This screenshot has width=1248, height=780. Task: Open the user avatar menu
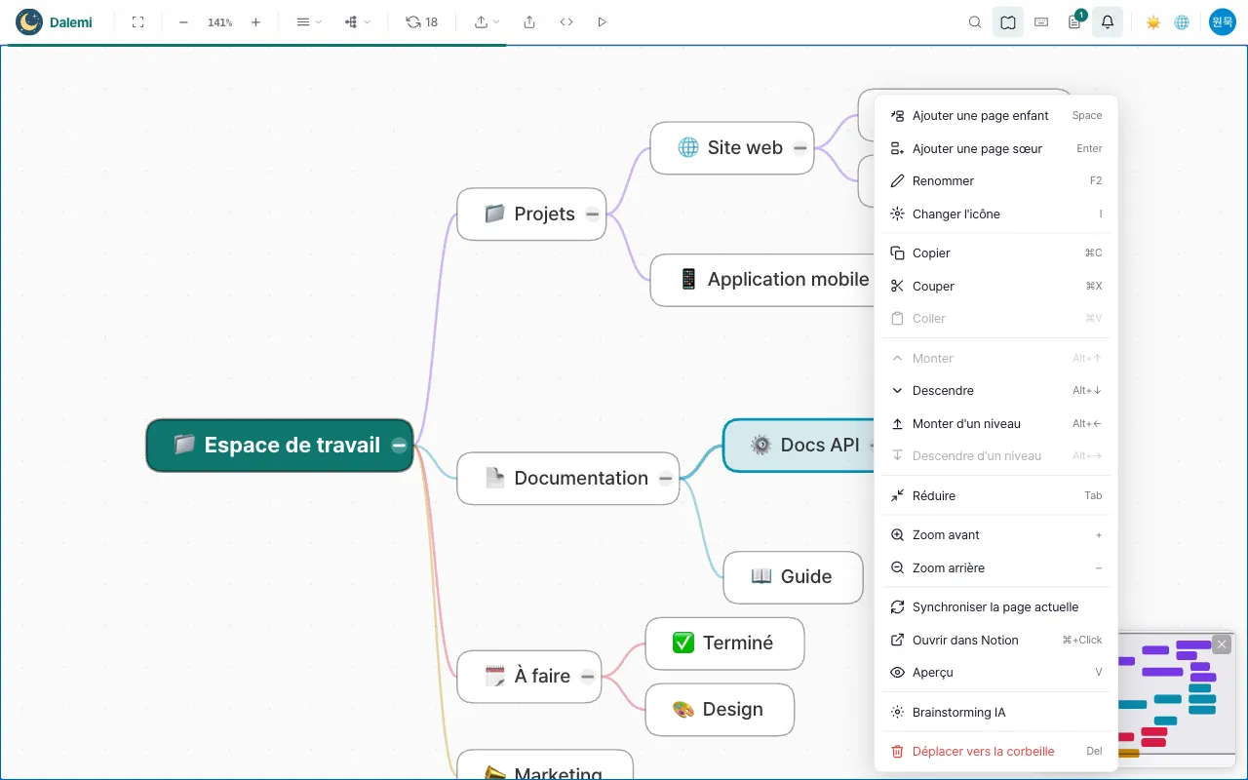tap(1223, 21)
